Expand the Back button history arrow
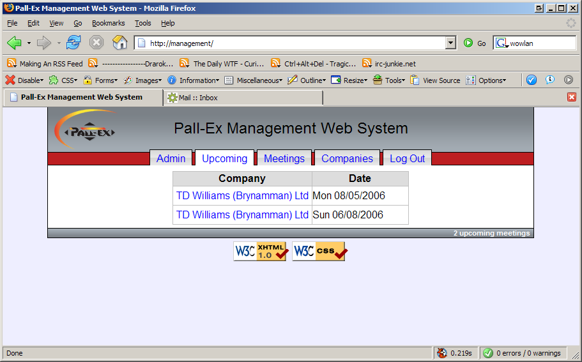This screenshot has width=582, height=362. point(29,43)
